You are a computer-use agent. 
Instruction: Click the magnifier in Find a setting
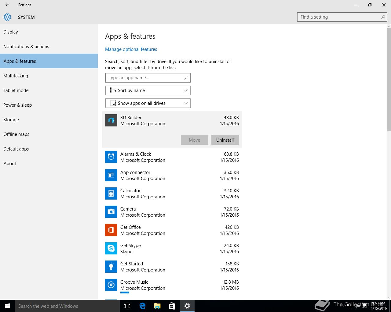coord(383,17)
